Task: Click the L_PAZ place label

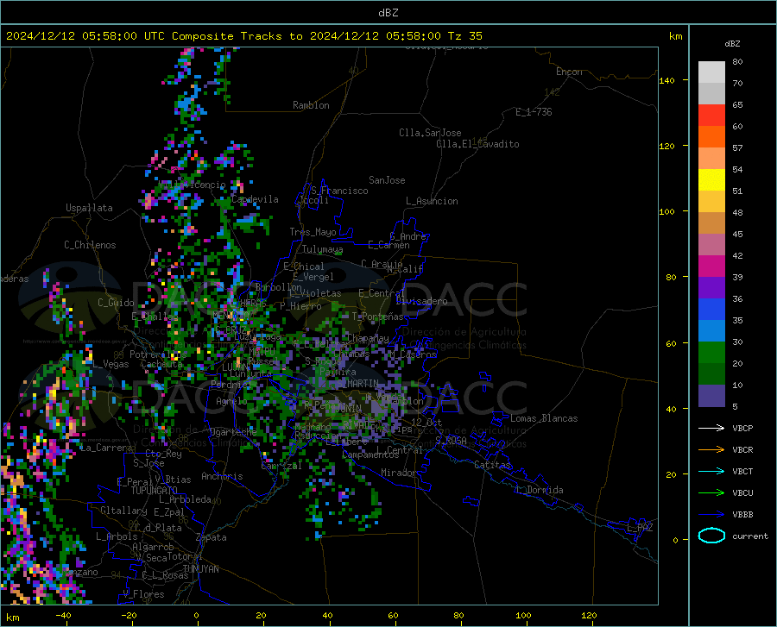Action: tap(640, 528)
